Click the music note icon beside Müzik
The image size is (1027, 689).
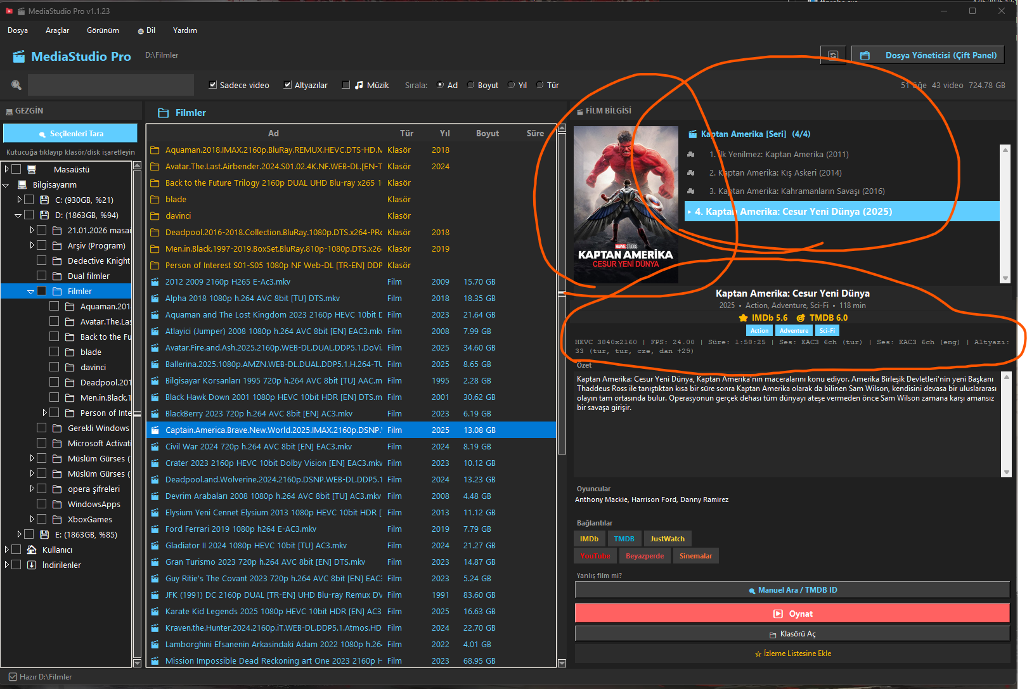[359, 85]
